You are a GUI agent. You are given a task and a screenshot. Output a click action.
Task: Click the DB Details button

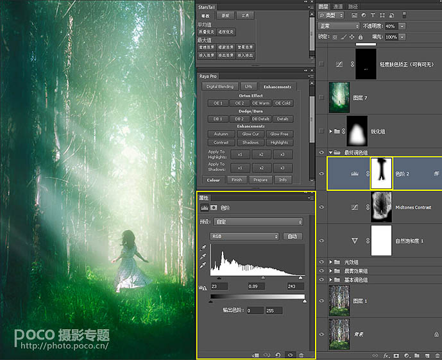(x=260, y=119)
